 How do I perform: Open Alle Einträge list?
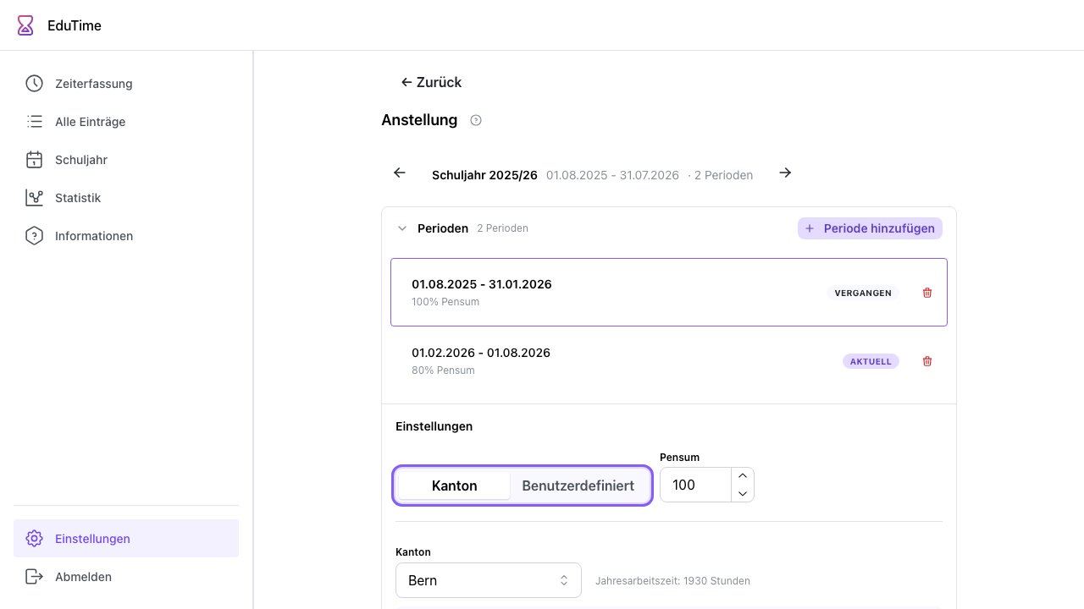click(x=126, y=122)
